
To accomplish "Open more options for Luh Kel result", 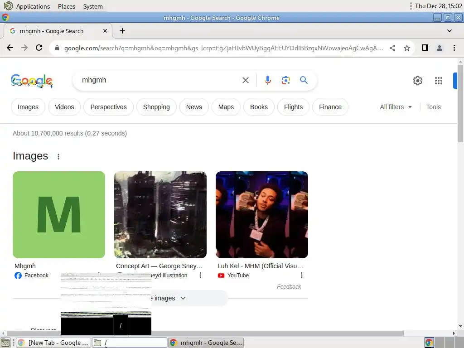I will [301, 275].
